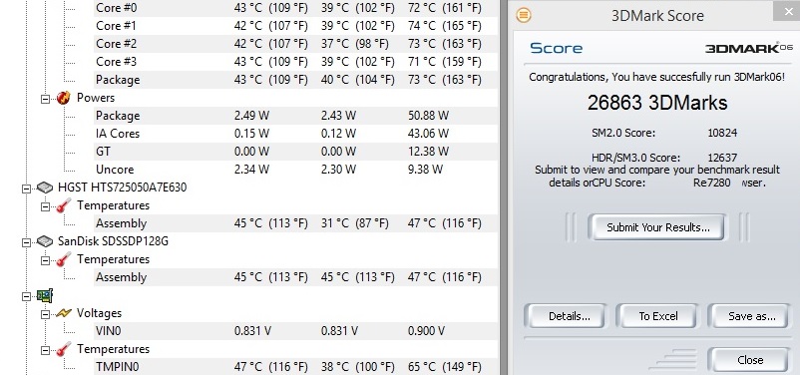Select the TMPIN0 row
The height and width of the screenshot is (375, 800).
[295, 367]
